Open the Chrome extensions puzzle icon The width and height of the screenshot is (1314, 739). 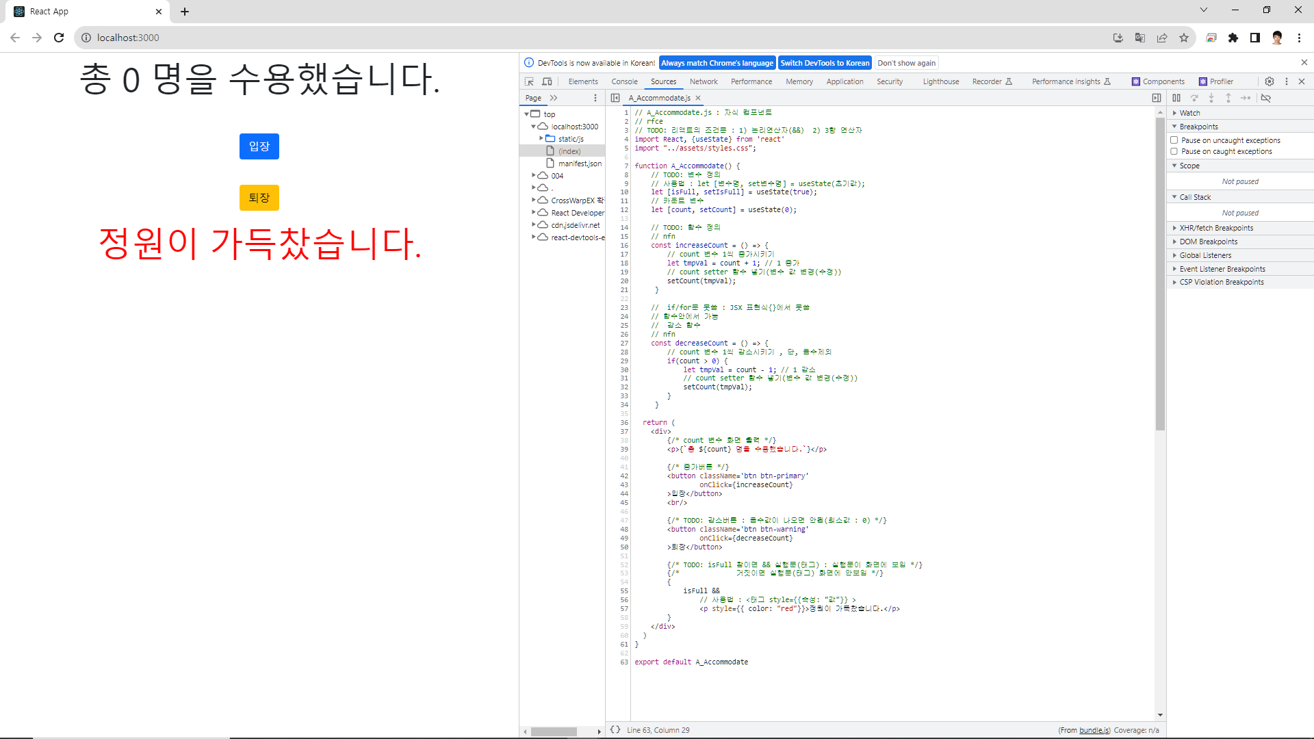point(1233,38)
